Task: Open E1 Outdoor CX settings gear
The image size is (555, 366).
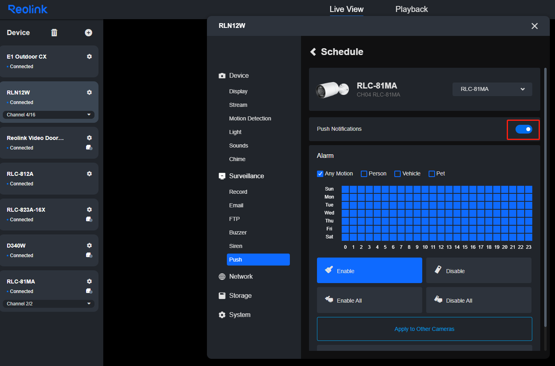Action: (89, 57)
